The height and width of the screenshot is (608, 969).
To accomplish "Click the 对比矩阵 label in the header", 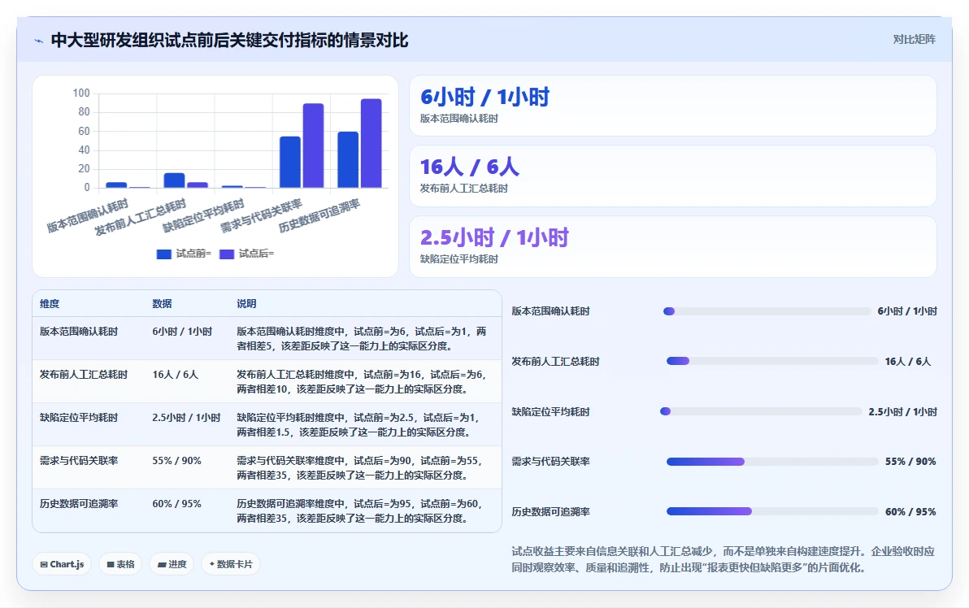I will tap(914, 40).
